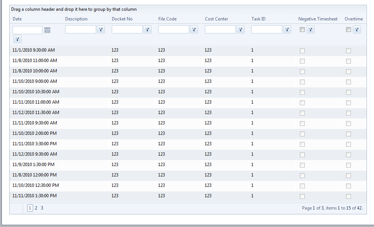Sort by the Task ID column header
Screen dimensions: 374x227
259,19
